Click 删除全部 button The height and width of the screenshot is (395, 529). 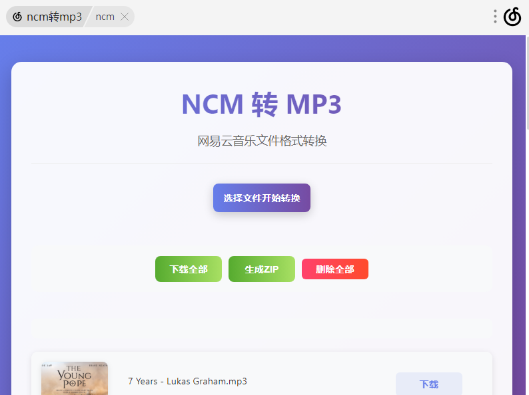335,269
